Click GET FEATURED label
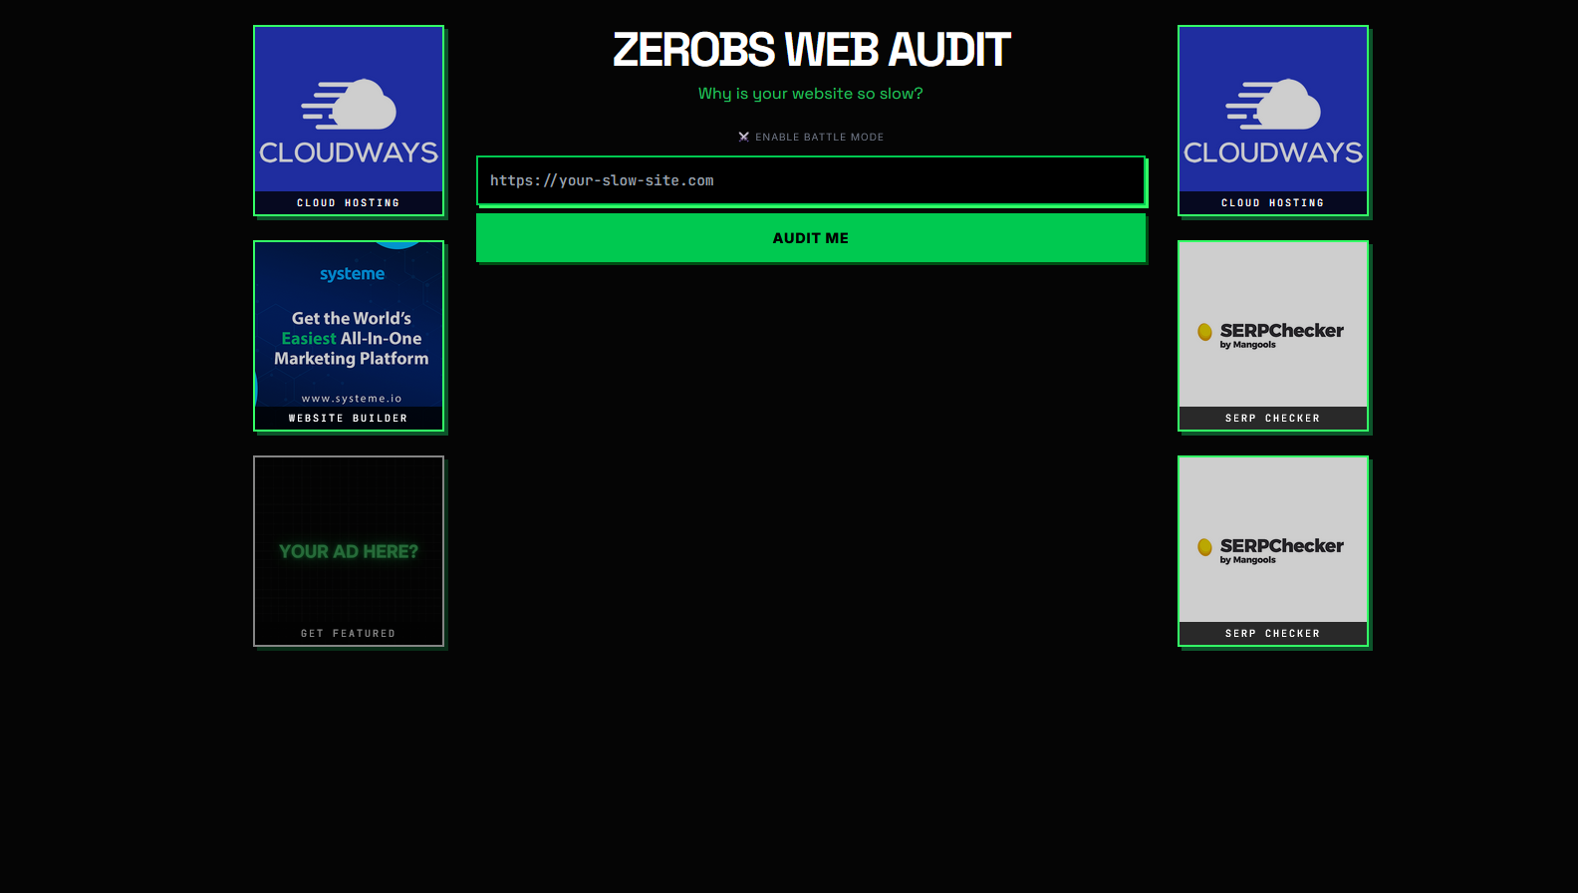The image size is (1578, 893). coord(349,634)
